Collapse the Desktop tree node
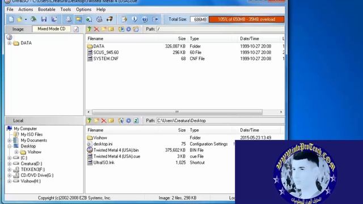Viewport: 363px width, 204px height. tap(10, 146)
